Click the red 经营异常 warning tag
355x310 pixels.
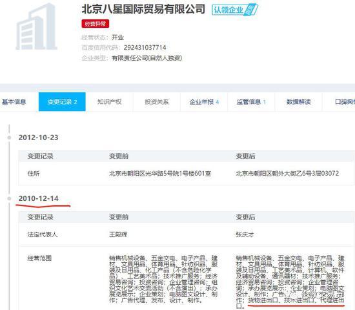(96, 23)
